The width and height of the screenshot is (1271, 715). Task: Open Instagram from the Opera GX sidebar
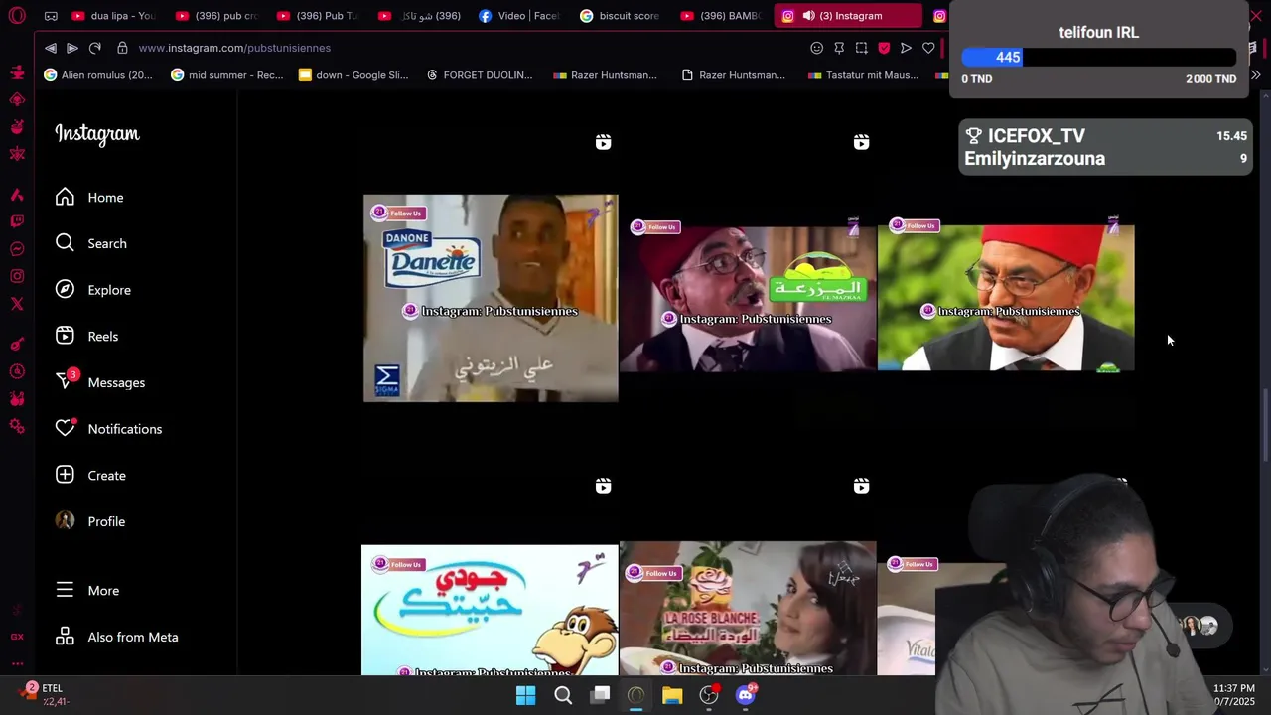(17, 276)
